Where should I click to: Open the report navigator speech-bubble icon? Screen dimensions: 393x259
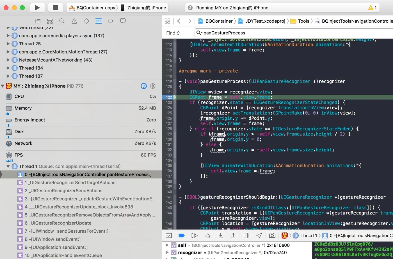coord(123,21)
